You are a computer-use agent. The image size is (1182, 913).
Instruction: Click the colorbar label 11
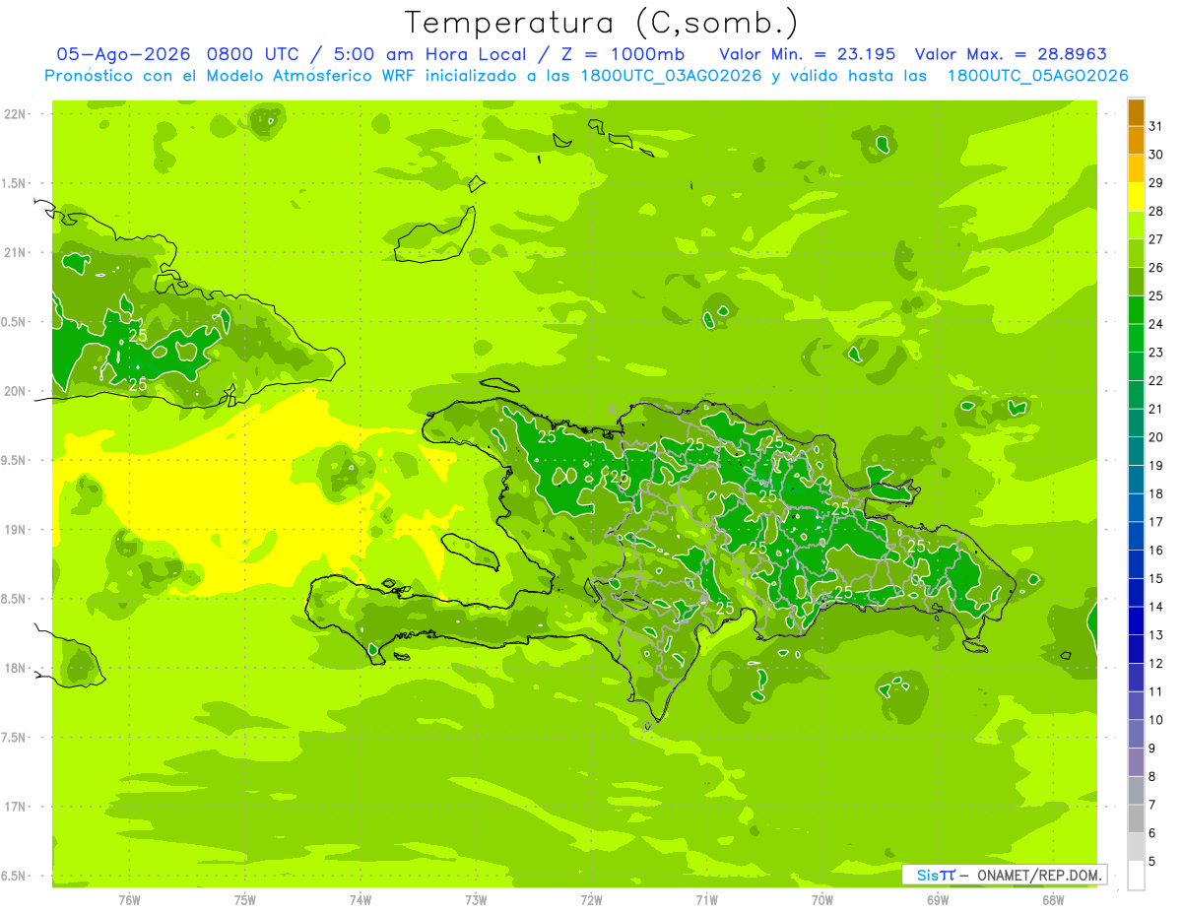point(1156,691)
